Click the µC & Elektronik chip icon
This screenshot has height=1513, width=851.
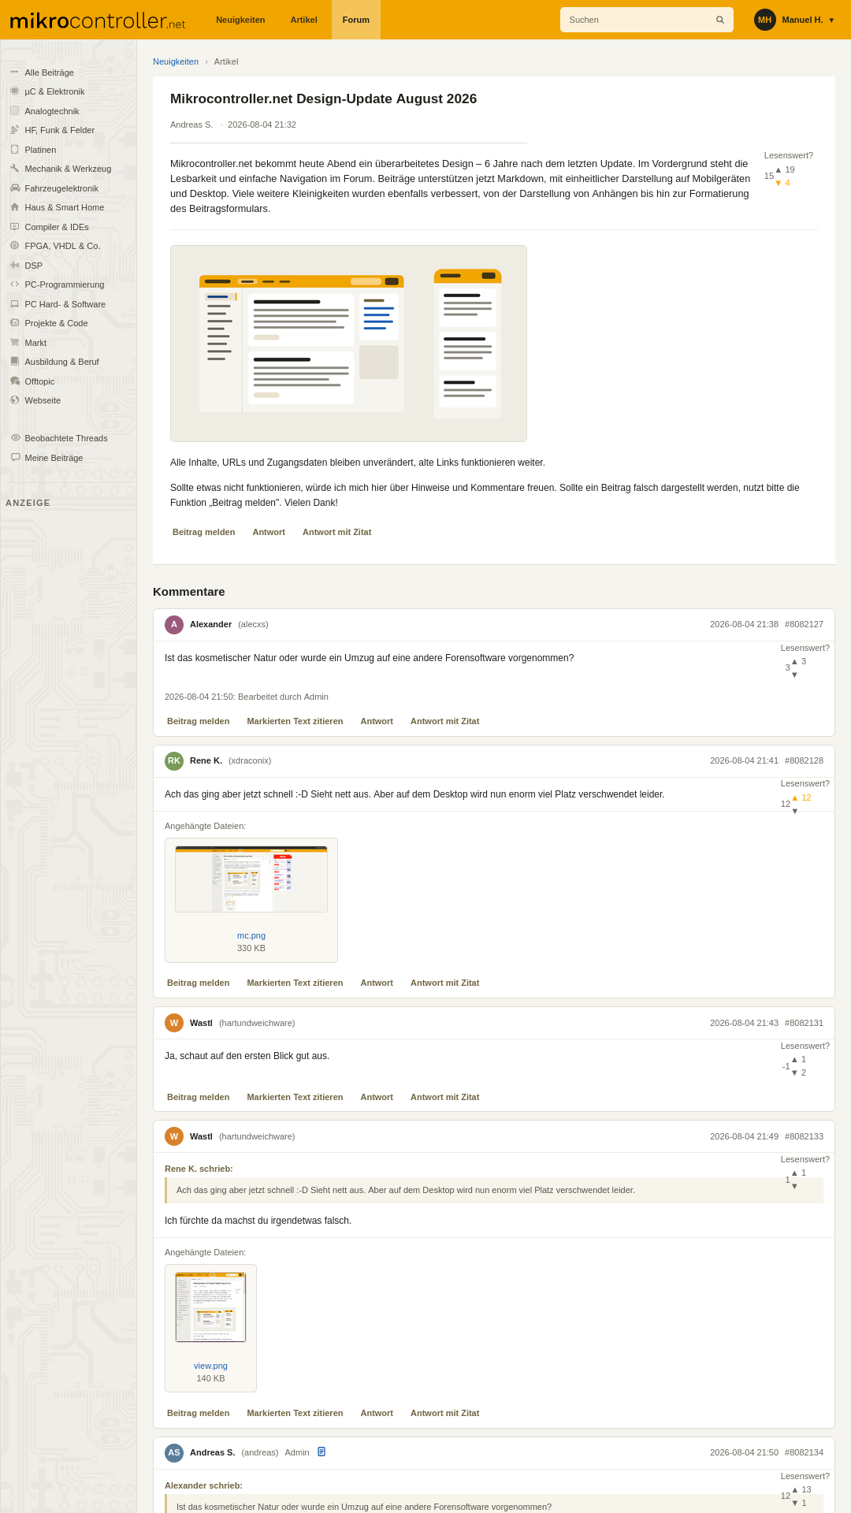pos(14,91)
